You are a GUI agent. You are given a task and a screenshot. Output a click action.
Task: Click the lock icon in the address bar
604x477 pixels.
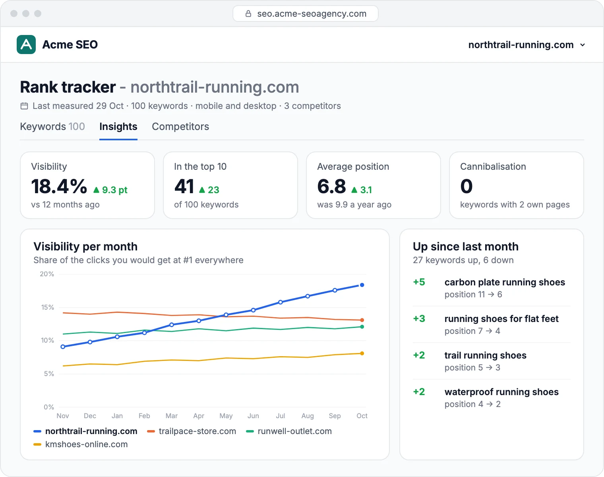248,14
